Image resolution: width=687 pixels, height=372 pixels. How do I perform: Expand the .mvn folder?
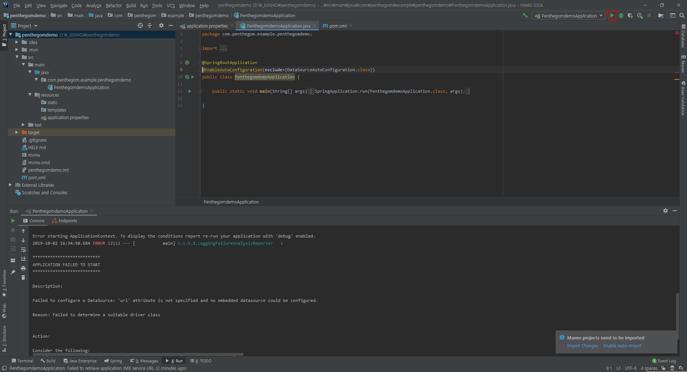[16, 50]
